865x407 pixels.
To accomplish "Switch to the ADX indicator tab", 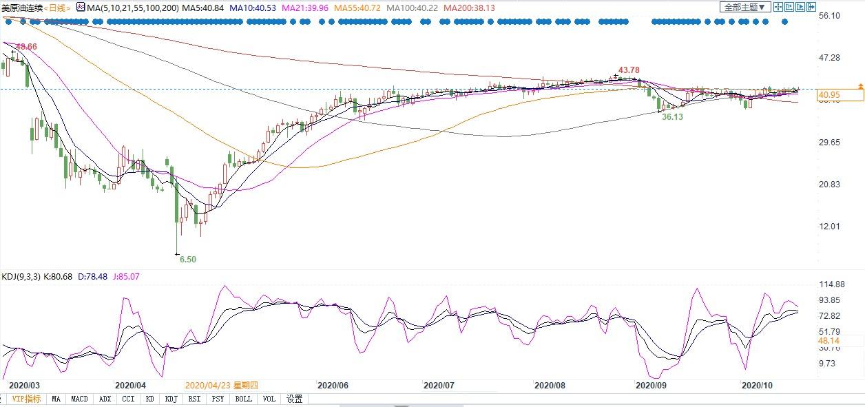I will pos(105,399).
